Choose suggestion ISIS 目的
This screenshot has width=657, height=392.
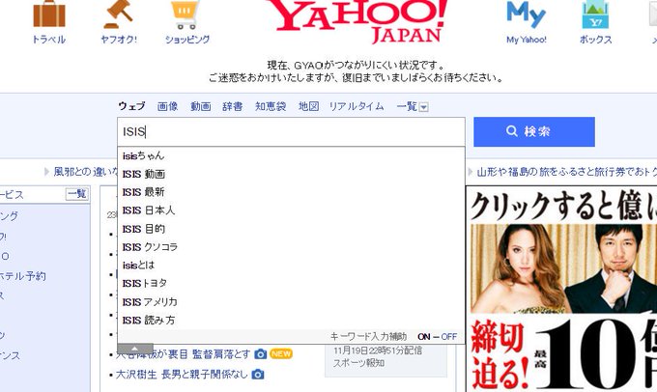pyautogui.click(x=291, y=229)
